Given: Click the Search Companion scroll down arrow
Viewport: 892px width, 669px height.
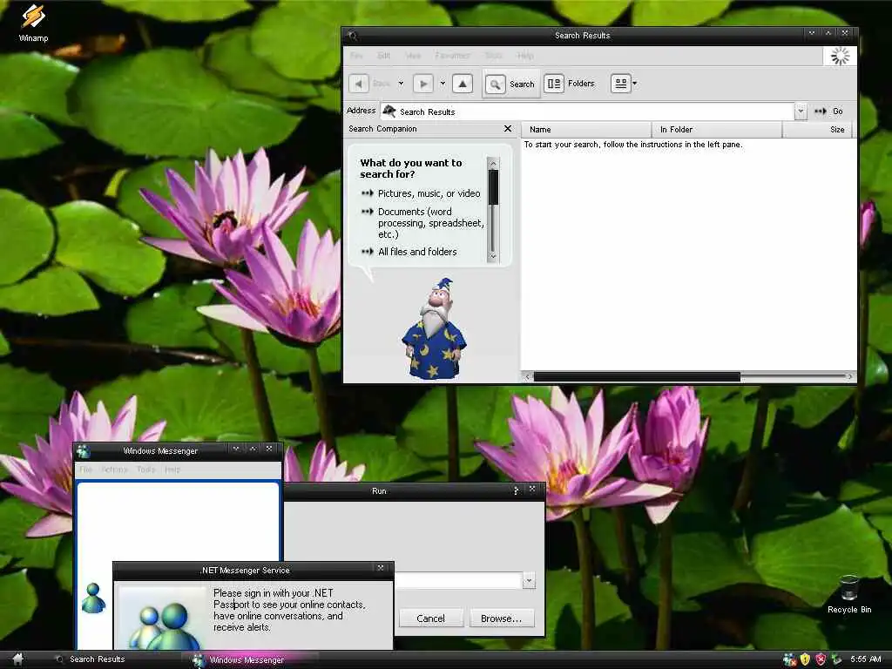Looking at the screenshot, I should coord(493,257).
